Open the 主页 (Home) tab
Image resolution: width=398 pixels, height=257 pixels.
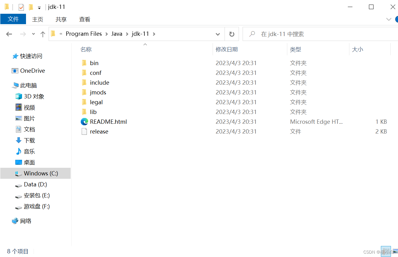(38, 19)
